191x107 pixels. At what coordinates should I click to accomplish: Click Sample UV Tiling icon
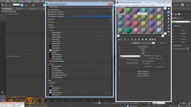pos(169,18)
